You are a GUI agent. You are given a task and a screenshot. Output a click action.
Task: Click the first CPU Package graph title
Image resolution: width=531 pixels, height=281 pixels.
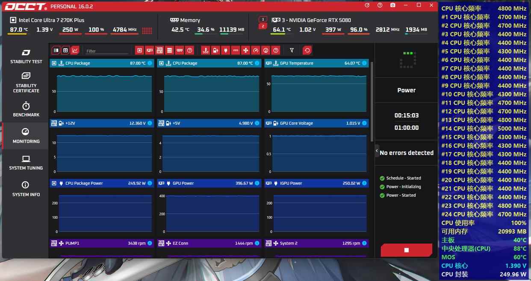(x=78, y=63)
